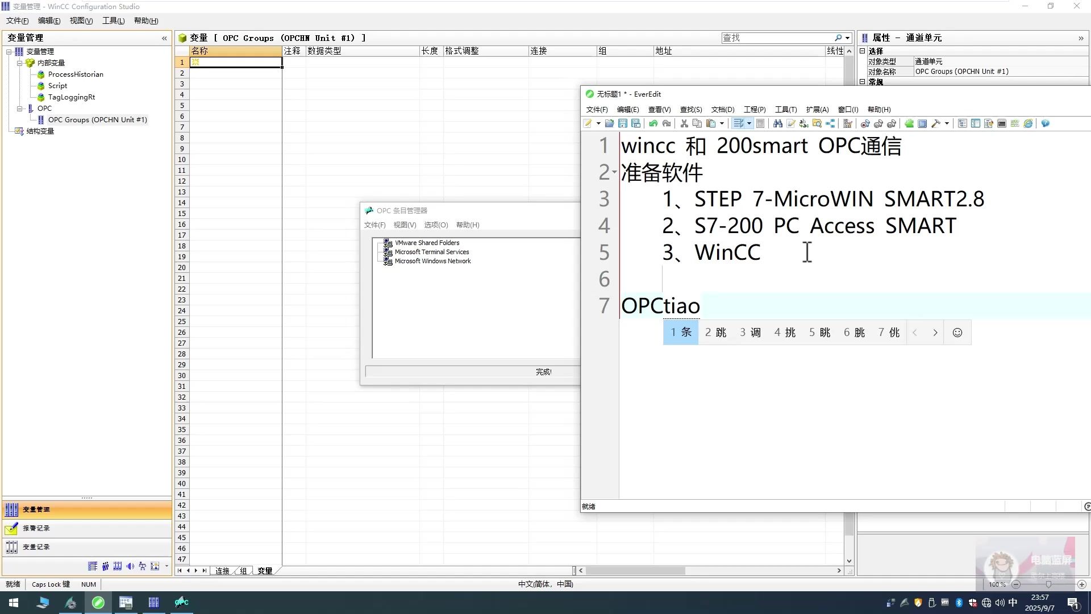
Task: Open WinCC 工具(L) menu
Action: [113, 20]
